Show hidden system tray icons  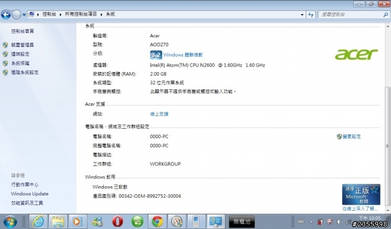point(311,222)
